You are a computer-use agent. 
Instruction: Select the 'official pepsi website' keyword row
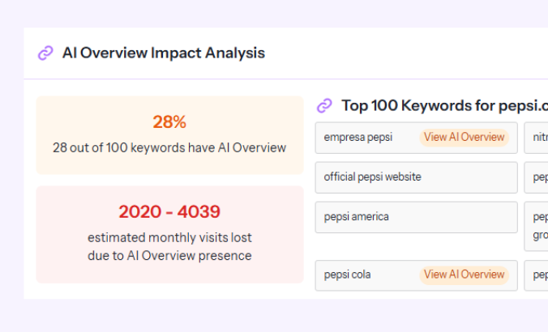pos(416,177)
